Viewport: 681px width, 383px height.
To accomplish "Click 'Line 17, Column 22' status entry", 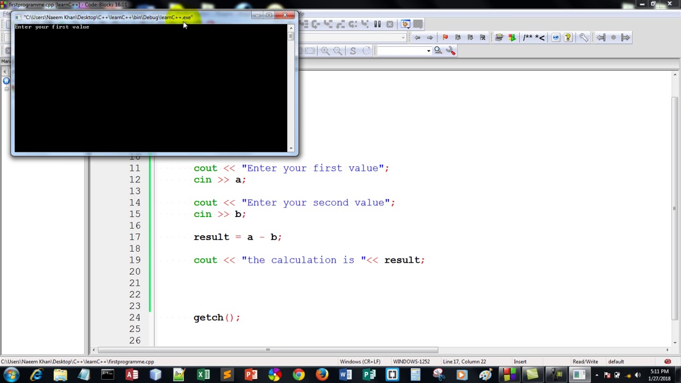I will (x=464, y=362).
